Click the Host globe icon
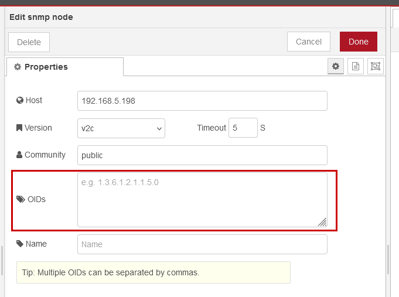The height and width of the screenshot is (297, 399). click(x=20, y=101)
